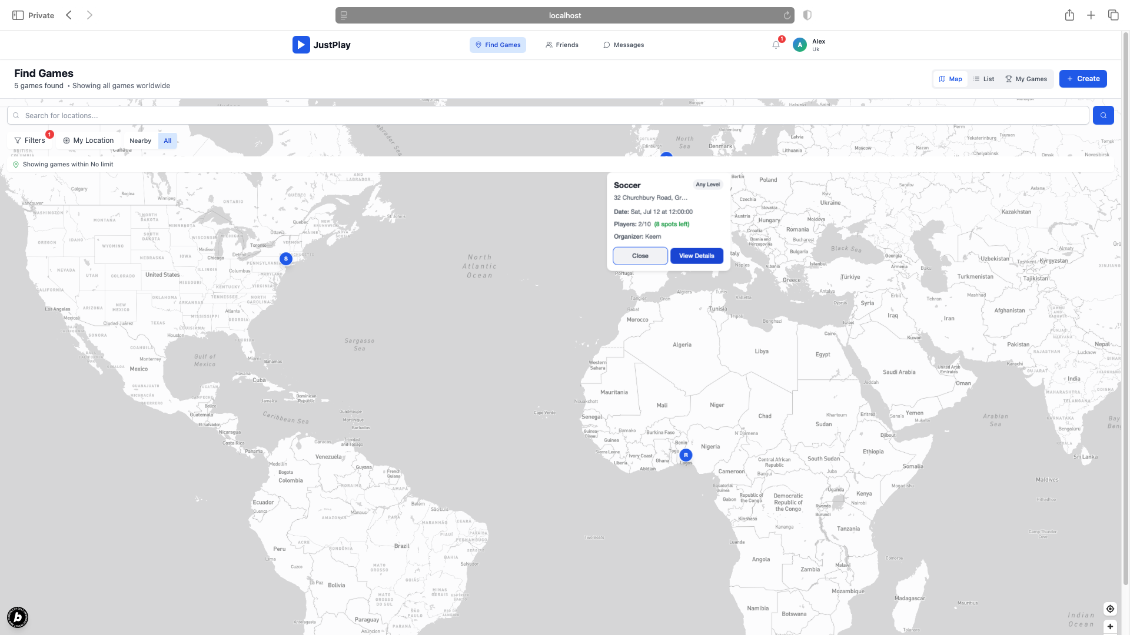Select the All games toggle

click(x=168, y=141)
